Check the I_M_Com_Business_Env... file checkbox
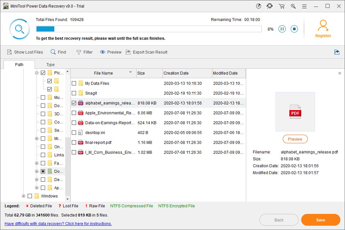Screen dimensions: 345x230 click(x=74, y=152)
